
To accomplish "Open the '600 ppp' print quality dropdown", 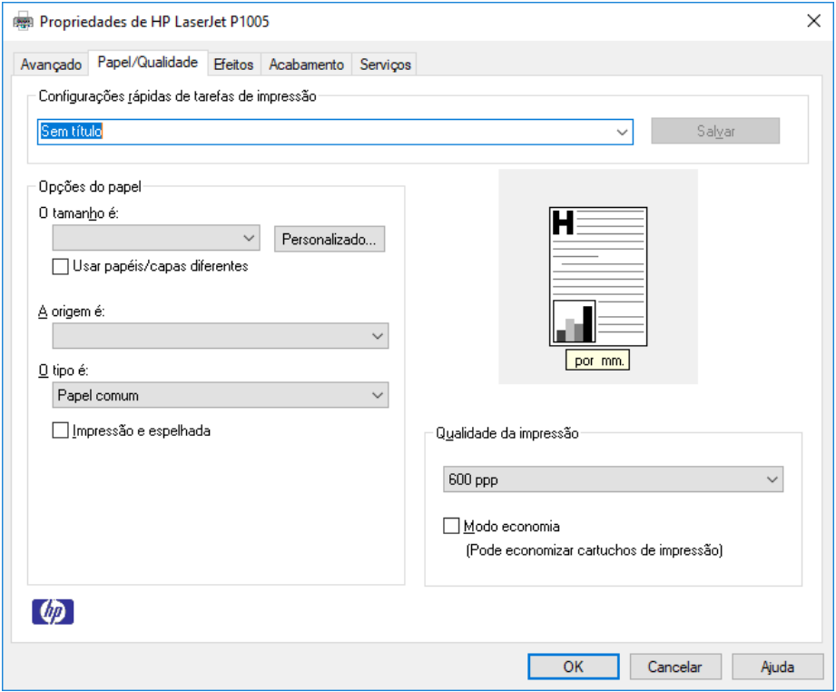I will (x=613, y=479).
